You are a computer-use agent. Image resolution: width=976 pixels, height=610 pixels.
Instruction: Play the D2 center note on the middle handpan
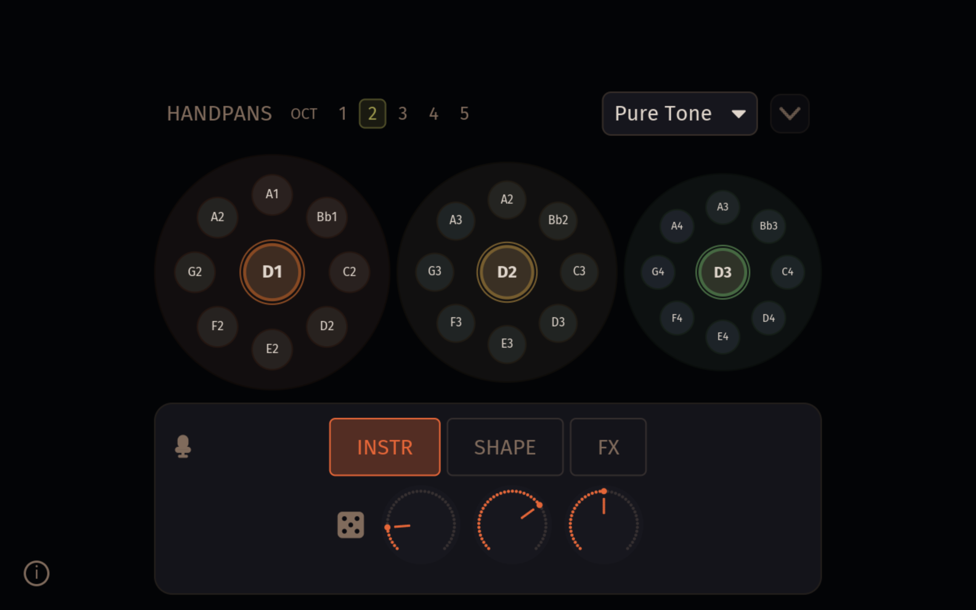pyautogui.click(x=507, y=272)
